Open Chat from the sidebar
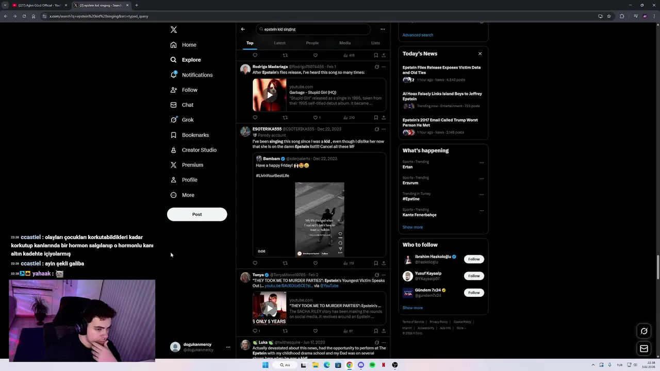 pos(182,105)
